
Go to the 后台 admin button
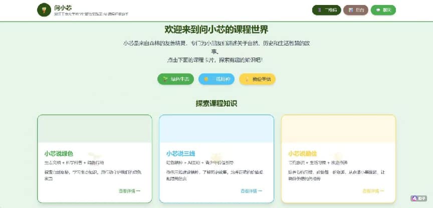(356, 10)
